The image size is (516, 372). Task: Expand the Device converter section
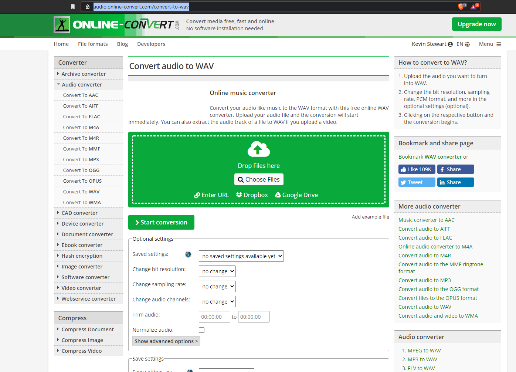pyautogui.click(x=88, y=224)
